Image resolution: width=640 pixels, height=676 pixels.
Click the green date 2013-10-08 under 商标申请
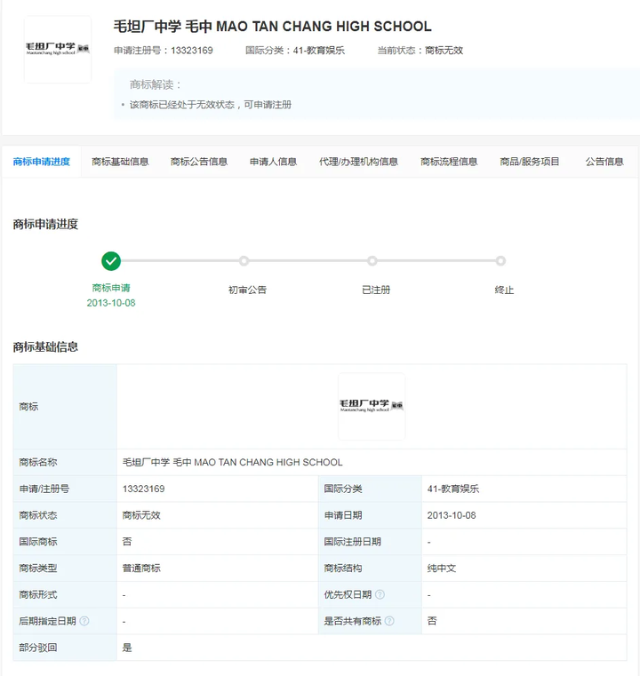[111, 303]
